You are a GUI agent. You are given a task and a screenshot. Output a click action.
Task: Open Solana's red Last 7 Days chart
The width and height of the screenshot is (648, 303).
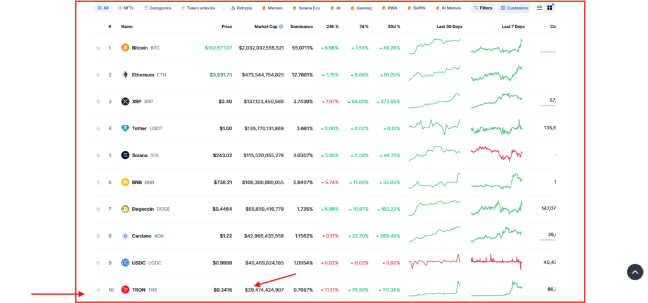496,153
